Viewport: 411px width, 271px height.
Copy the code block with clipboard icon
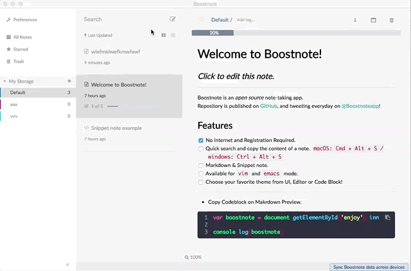[387, 218]
